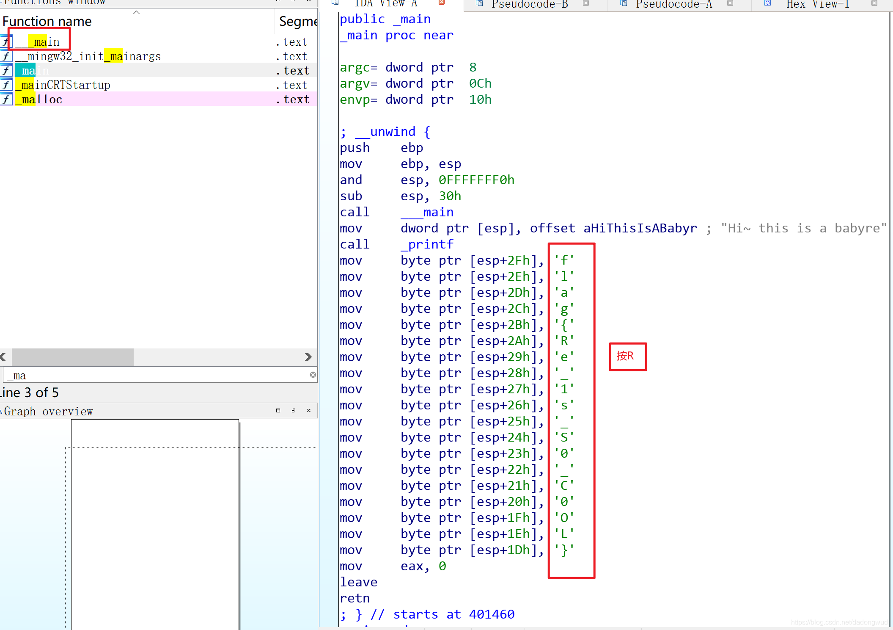
Task: Click the horizontal scrollbar thumb in functions list
Action: [x=72, y=357]
